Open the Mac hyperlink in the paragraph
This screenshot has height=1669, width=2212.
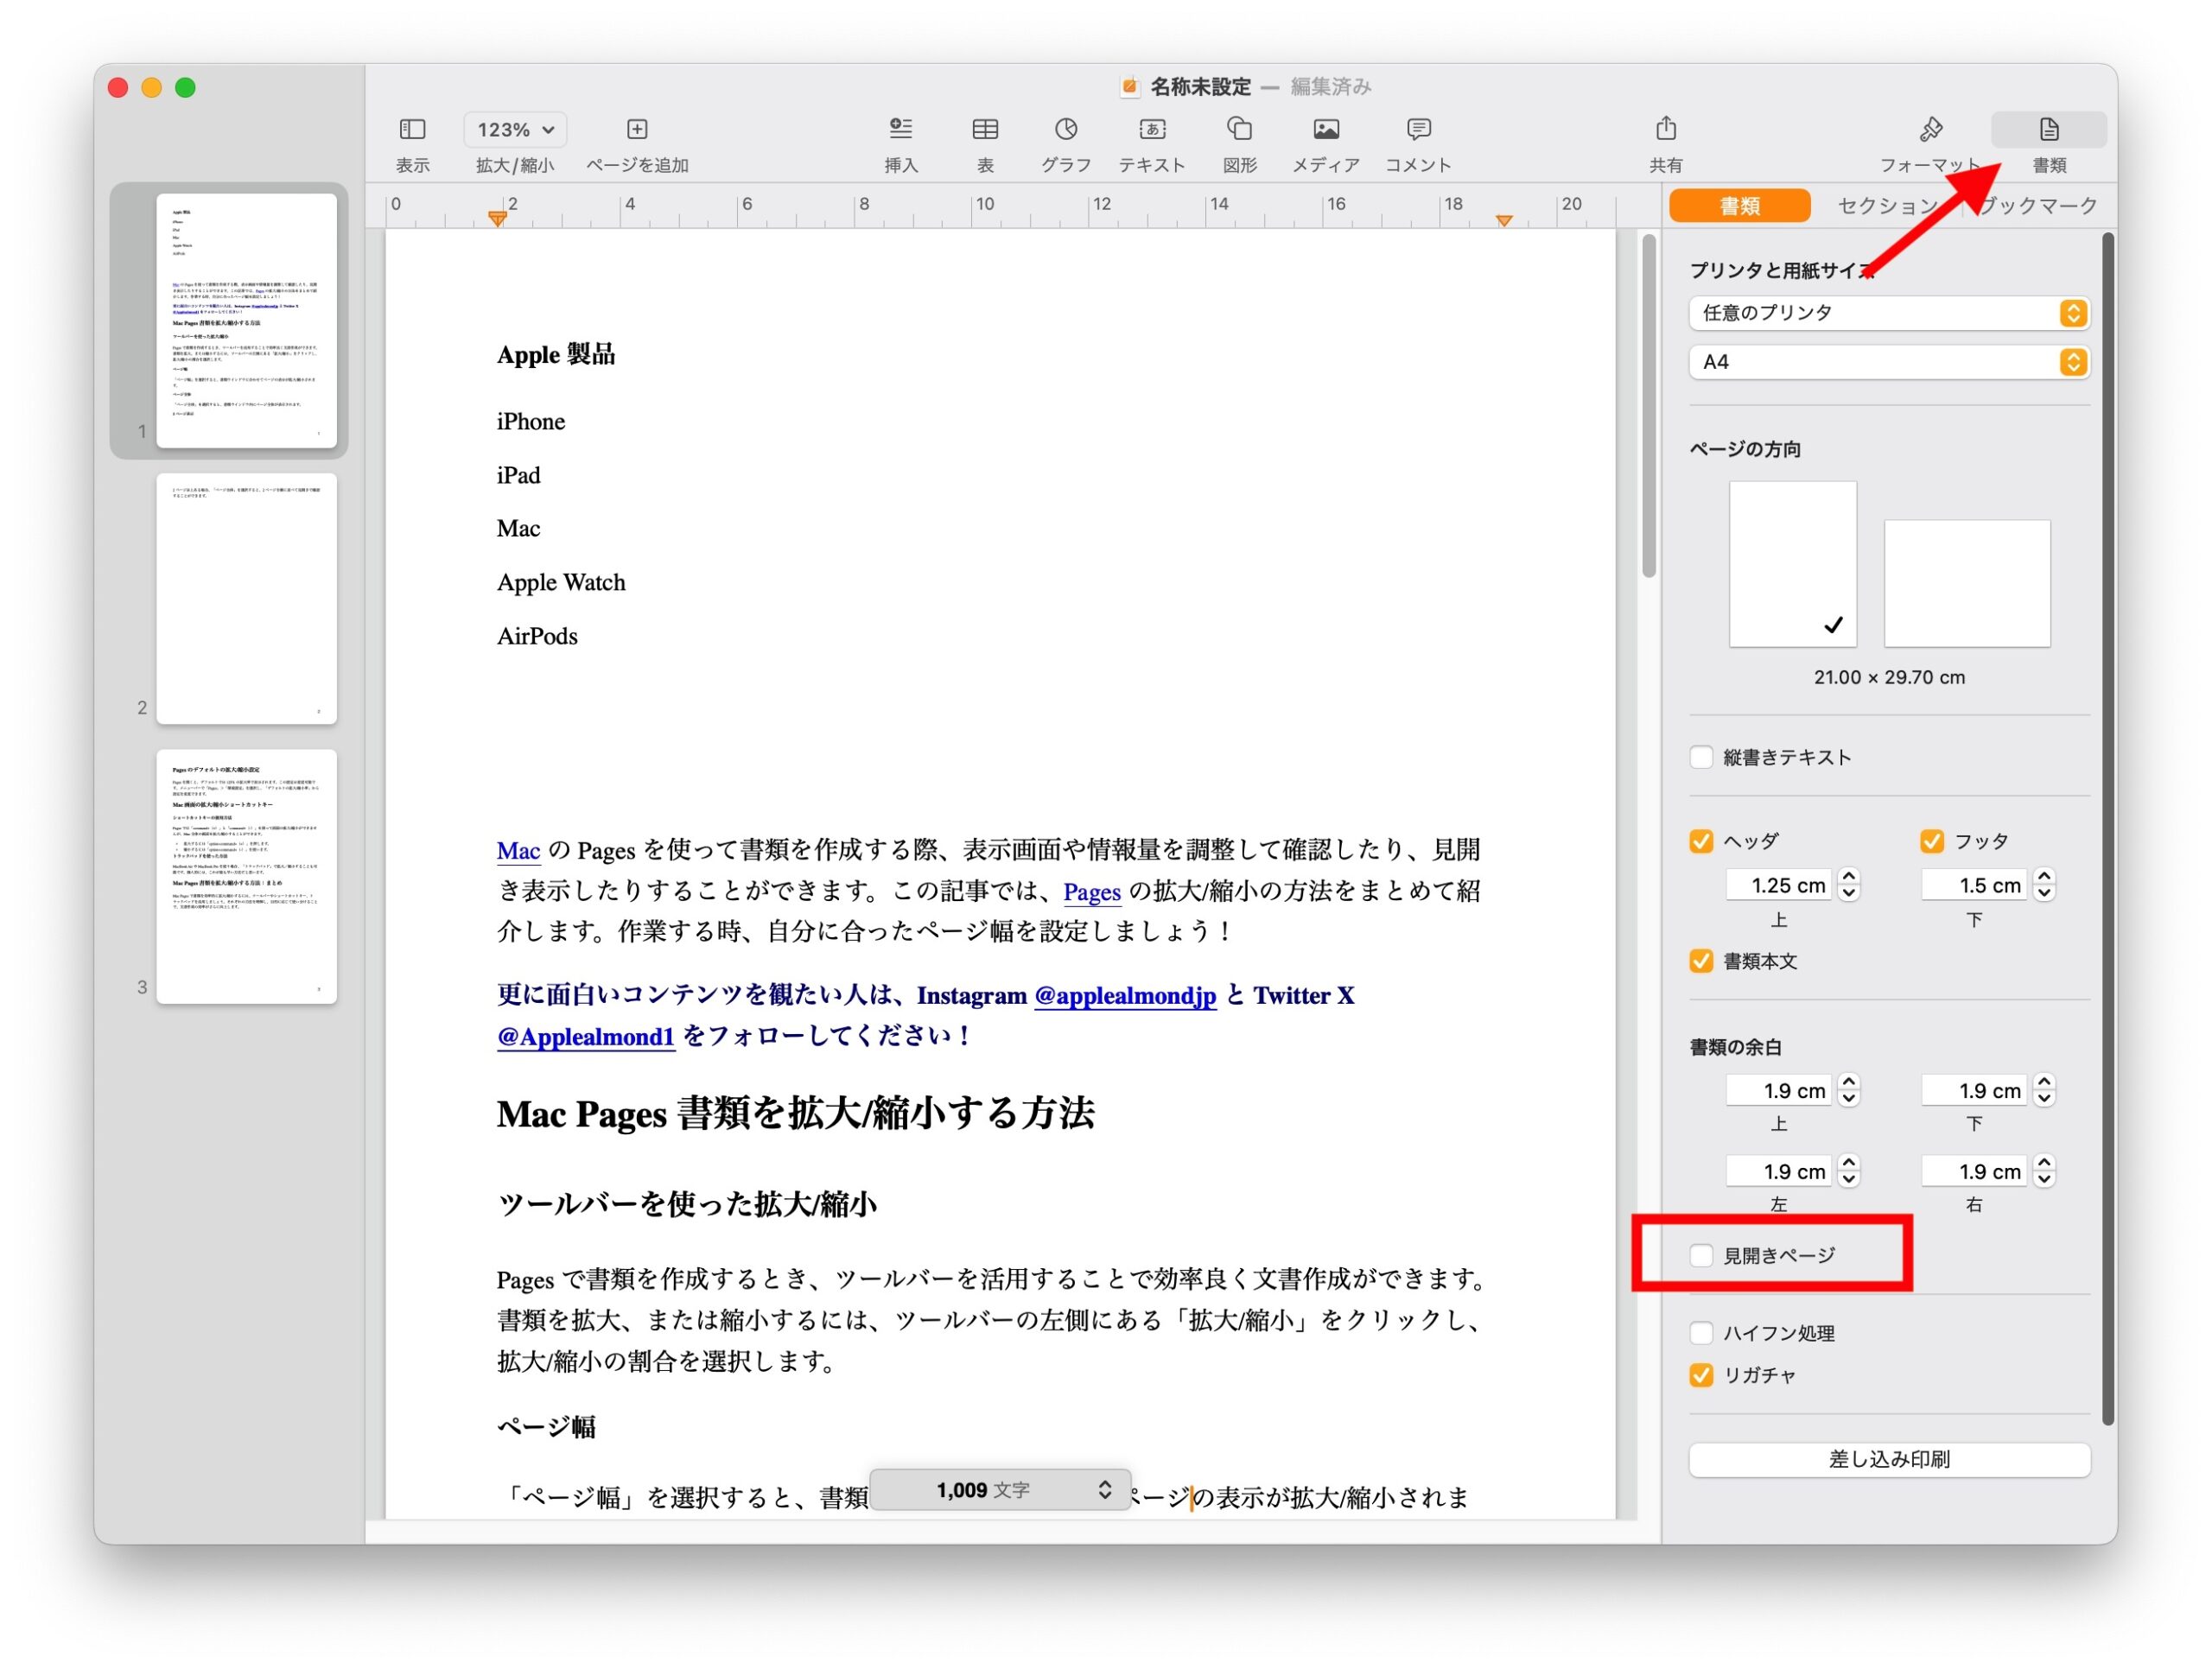tap(518, 850)
